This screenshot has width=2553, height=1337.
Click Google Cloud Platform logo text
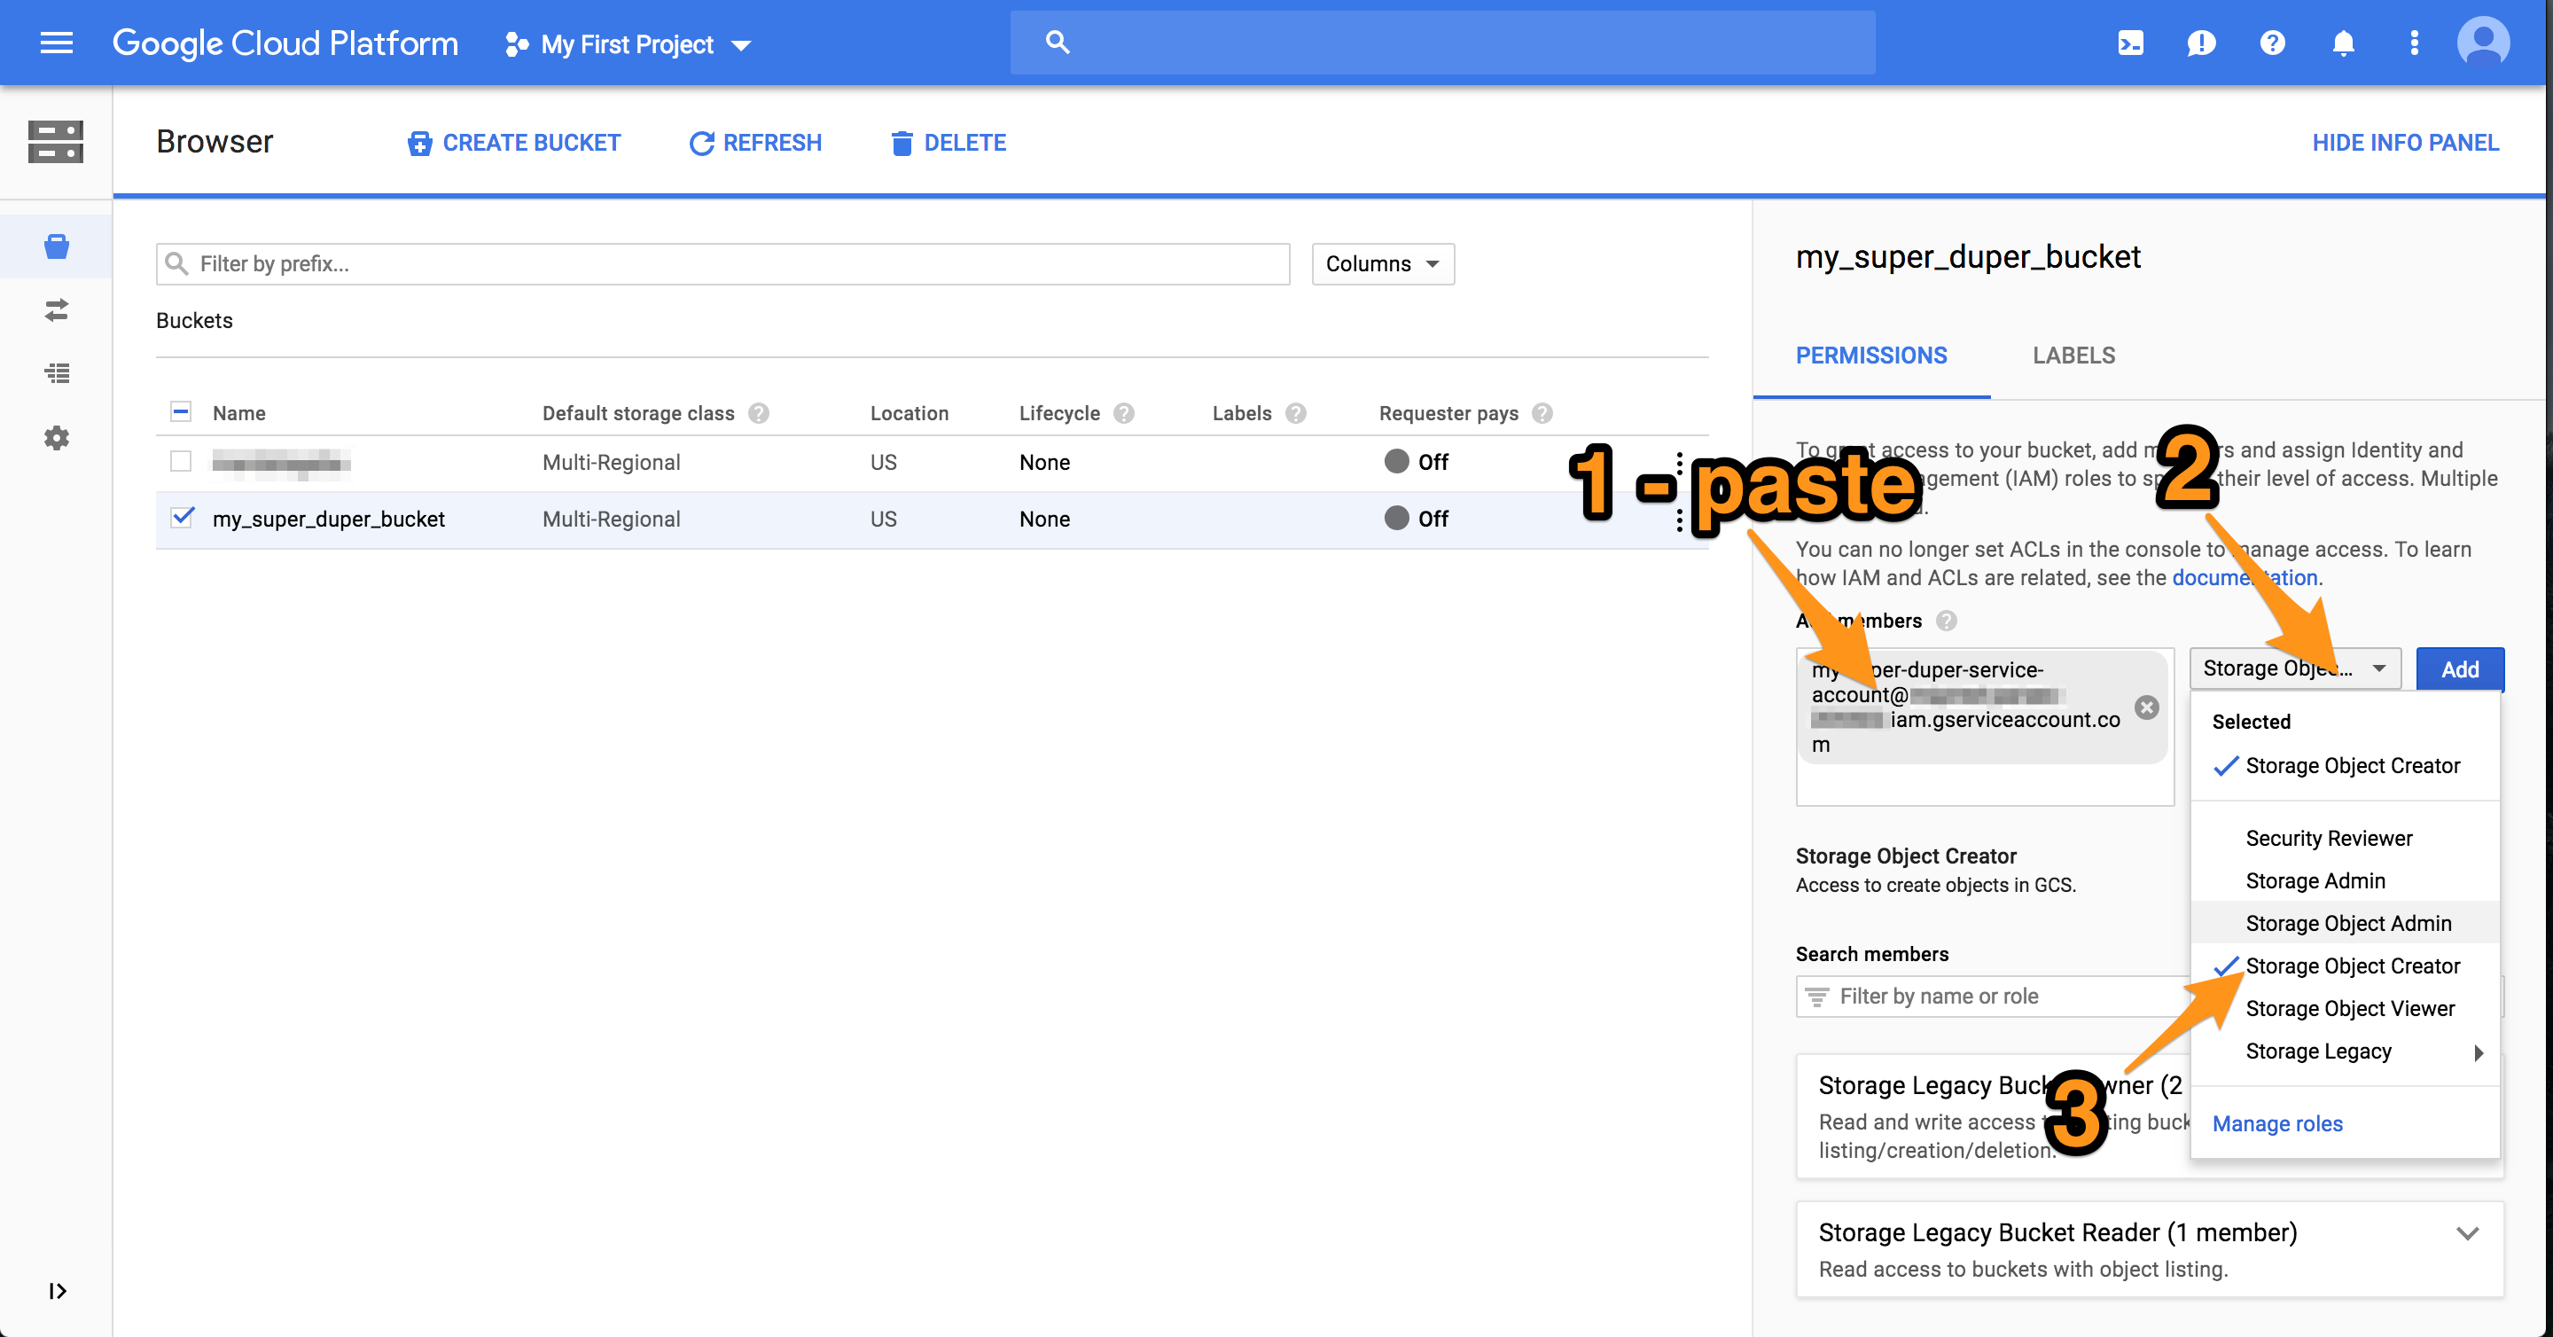[285, 43]
